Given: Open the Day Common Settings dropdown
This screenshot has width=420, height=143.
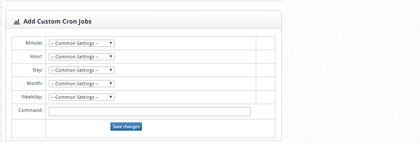Looking at the screenshot, I should pyautogui.click(x=82, y=70).
